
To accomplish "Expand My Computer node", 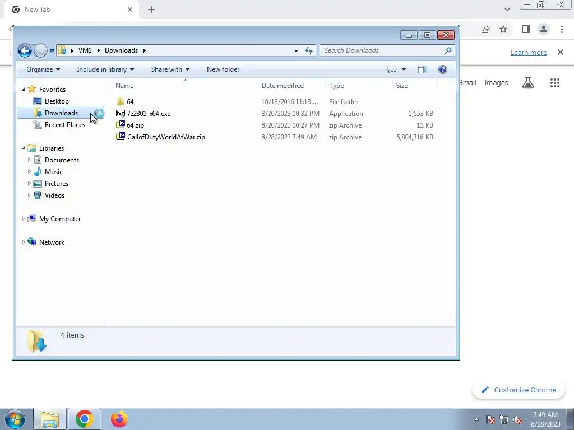I will coord(24,219).
